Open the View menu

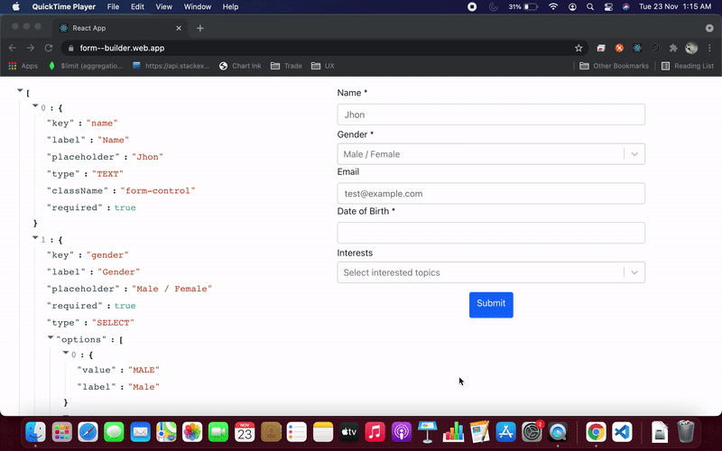(164, 7)
